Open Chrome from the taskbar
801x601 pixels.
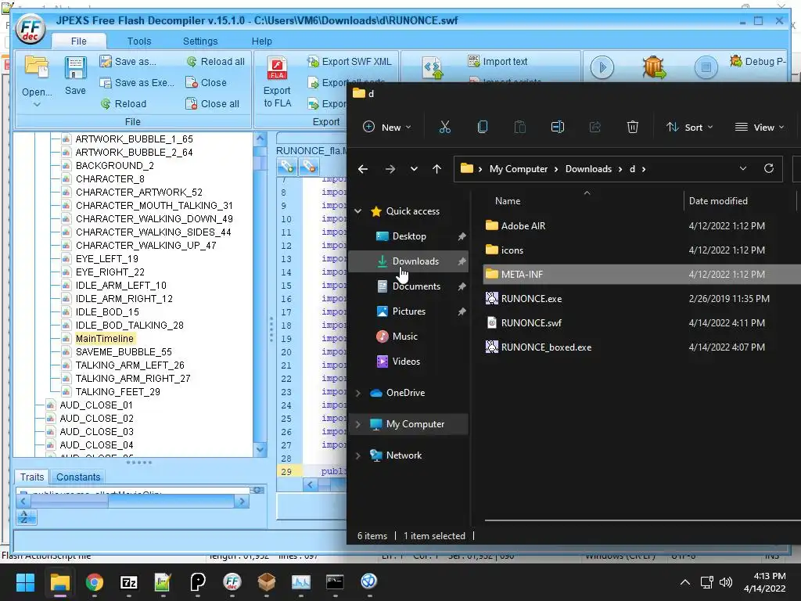(x=95, y=582)
